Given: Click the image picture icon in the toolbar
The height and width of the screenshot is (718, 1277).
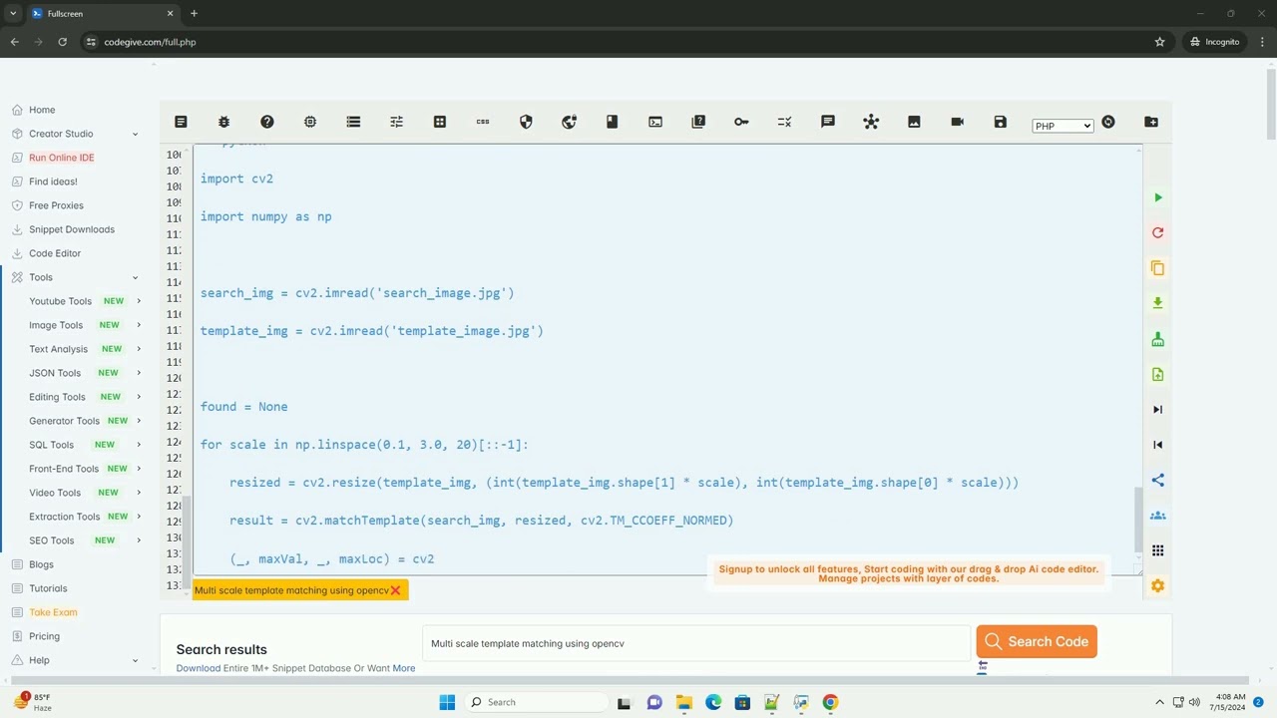Looking at the screenshot, I should (x=914, y=122).
